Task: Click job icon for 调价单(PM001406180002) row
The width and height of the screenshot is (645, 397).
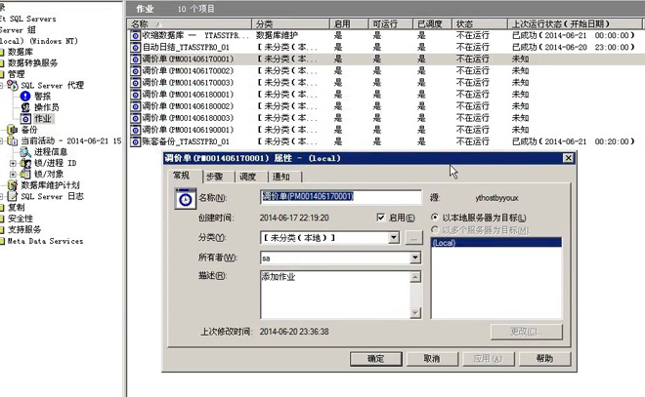Action: point(135,106)
